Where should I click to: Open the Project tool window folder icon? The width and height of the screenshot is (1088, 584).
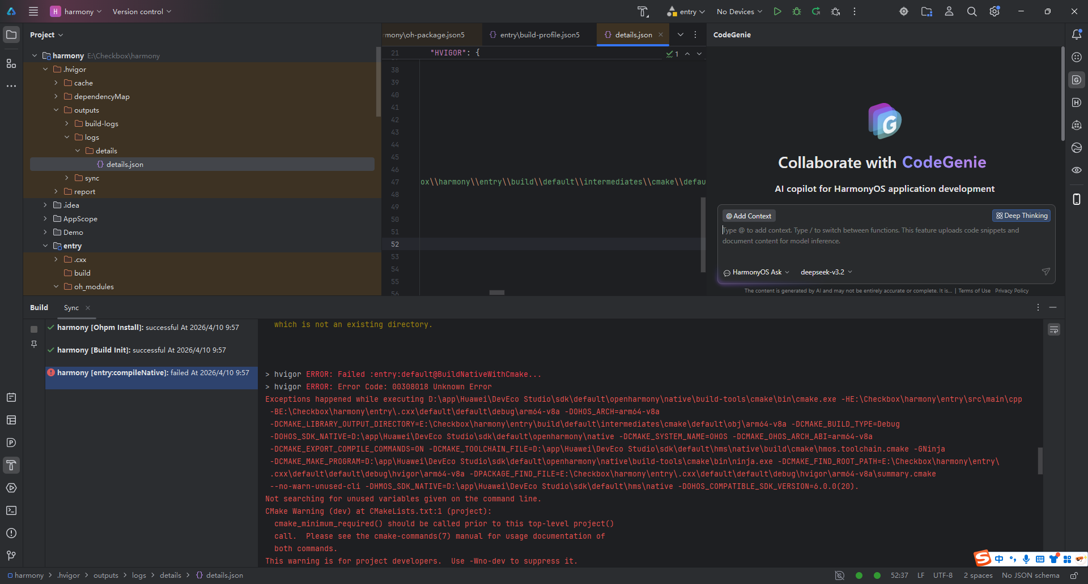click(x=11, y=35)
